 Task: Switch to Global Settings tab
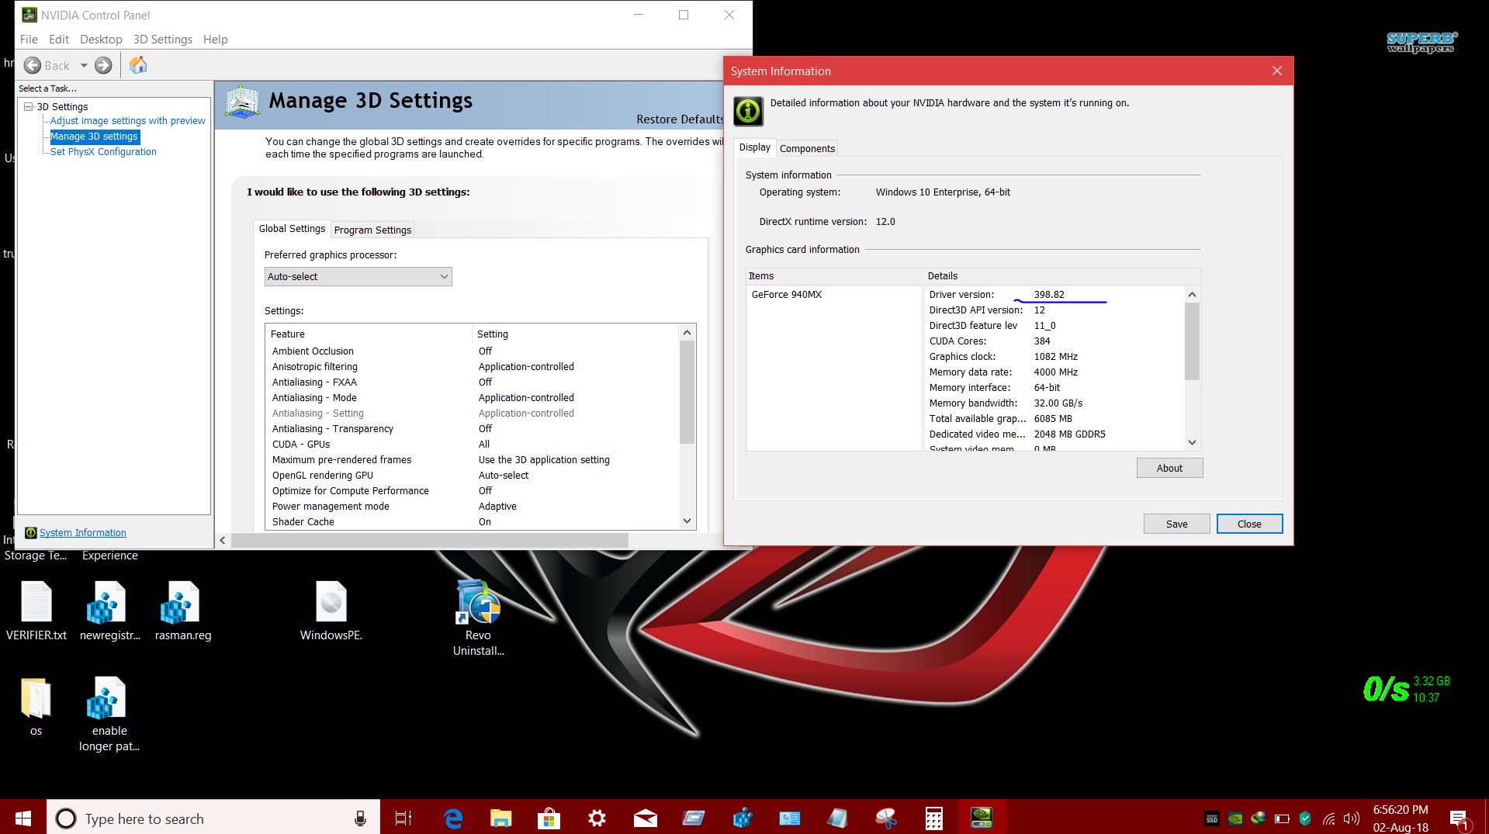[x=292, y=229]
